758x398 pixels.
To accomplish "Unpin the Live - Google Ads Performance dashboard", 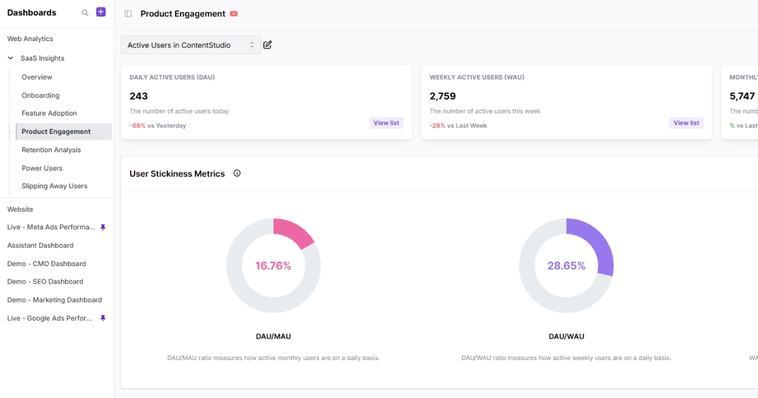I will click(x=102, y=318).
